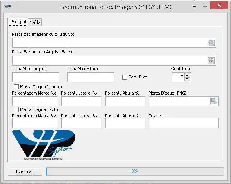The height and width of the screenshot is (184, 231).
Task: Browse for the save folder using magnifier icon
Action: coord(211,60)
